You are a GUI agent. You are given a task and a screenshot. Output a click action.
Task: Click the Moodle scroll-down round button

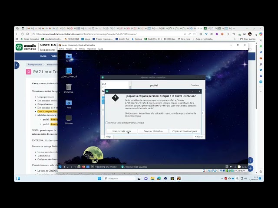coord(250,168)
